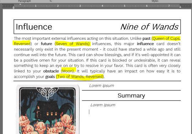Click the Lorem Ipsum above Summary
This screenshot has width=192, height=134.
101,86
